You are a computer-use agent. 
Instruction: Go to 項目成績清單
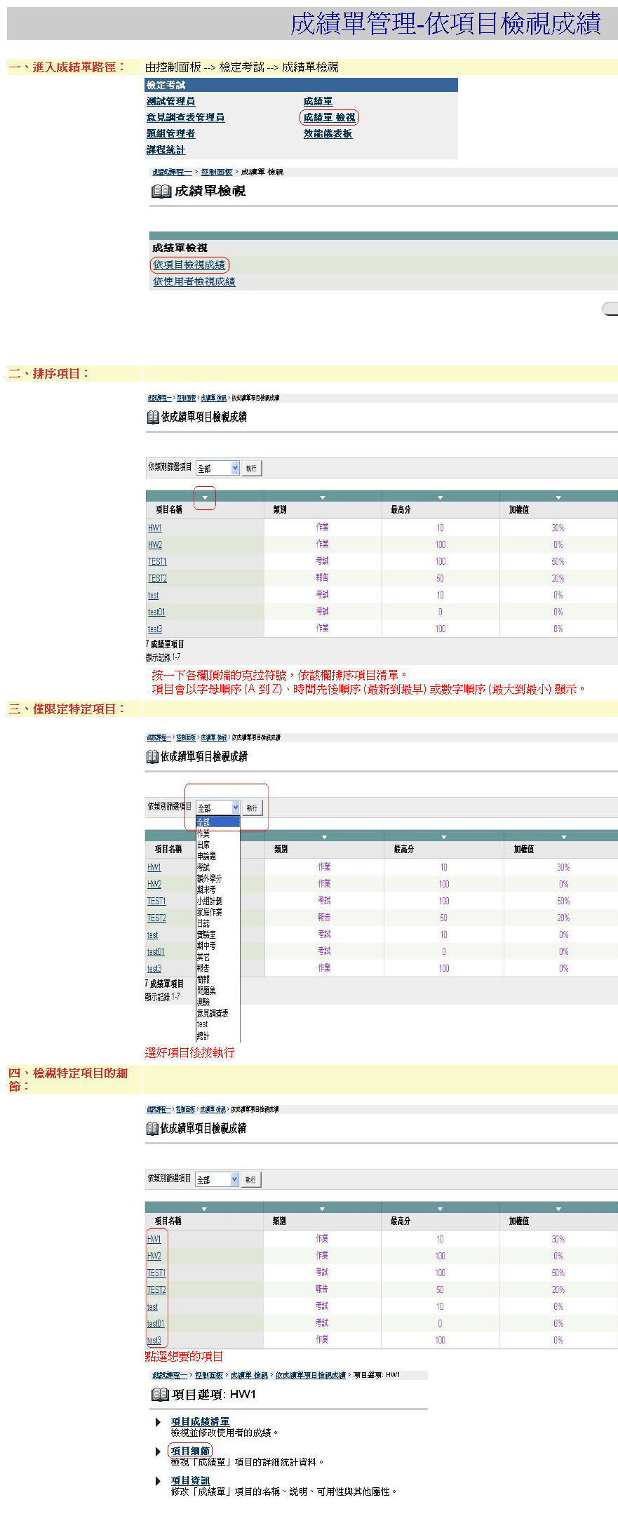point(200,1421)
